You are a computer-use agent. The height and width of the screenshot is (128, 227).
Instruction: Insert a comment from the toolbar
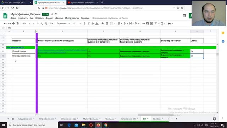pos(148,23)
